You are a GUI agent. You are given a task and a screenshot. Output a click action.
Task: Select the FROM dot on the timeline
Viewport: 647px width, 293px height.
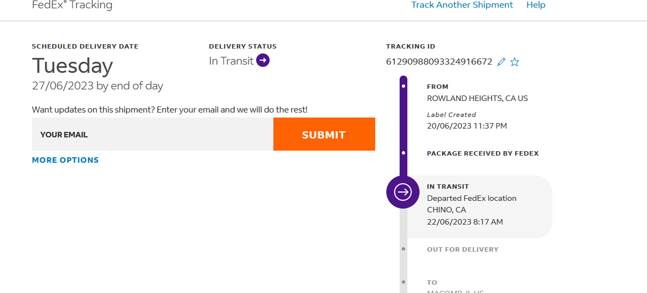tap(403, 86)
